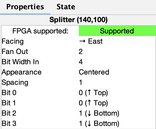Click the green Supported status cell
The image size is (156, 129).
point(117,31)
